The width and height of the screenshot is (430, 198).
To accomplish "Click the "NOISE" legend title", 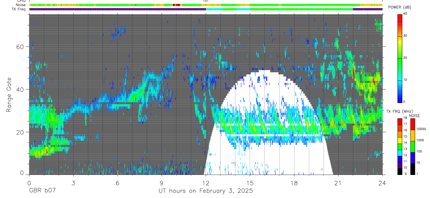I will tap(414, 116).
